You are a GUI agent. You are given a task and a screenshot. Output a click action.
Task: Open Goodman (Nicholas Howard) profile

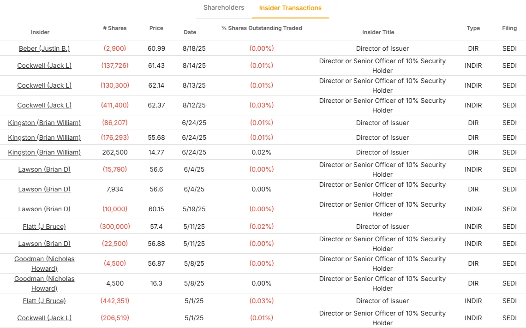tap(44, 263)
